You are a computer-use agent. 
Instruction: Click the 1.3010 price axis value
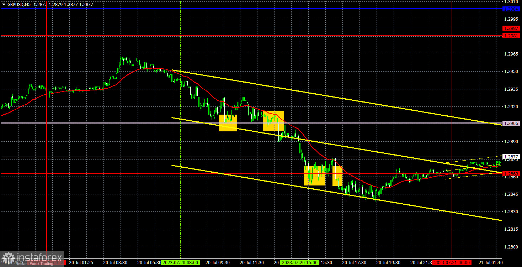click(x=512, y=2)
